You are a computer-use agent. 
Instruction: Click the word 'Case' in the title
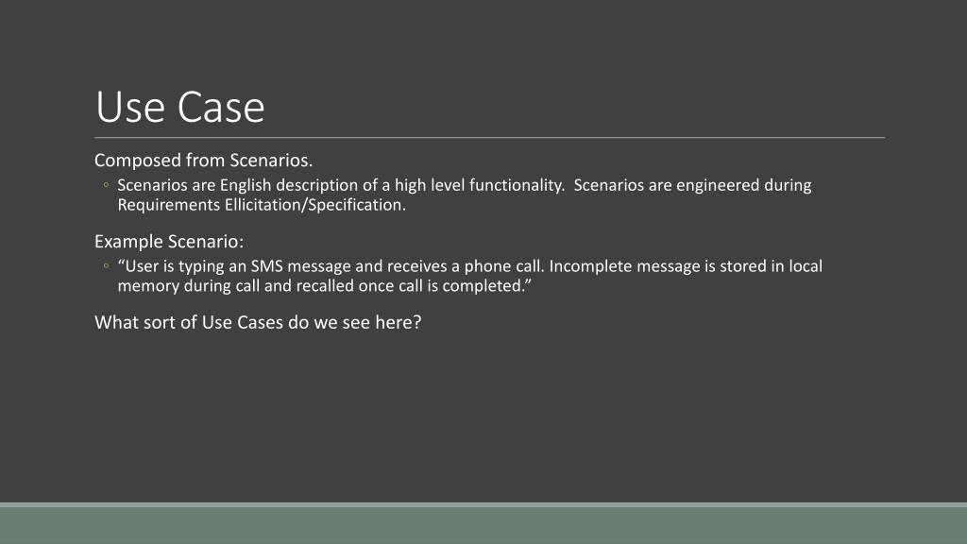[x=221, y=108]
